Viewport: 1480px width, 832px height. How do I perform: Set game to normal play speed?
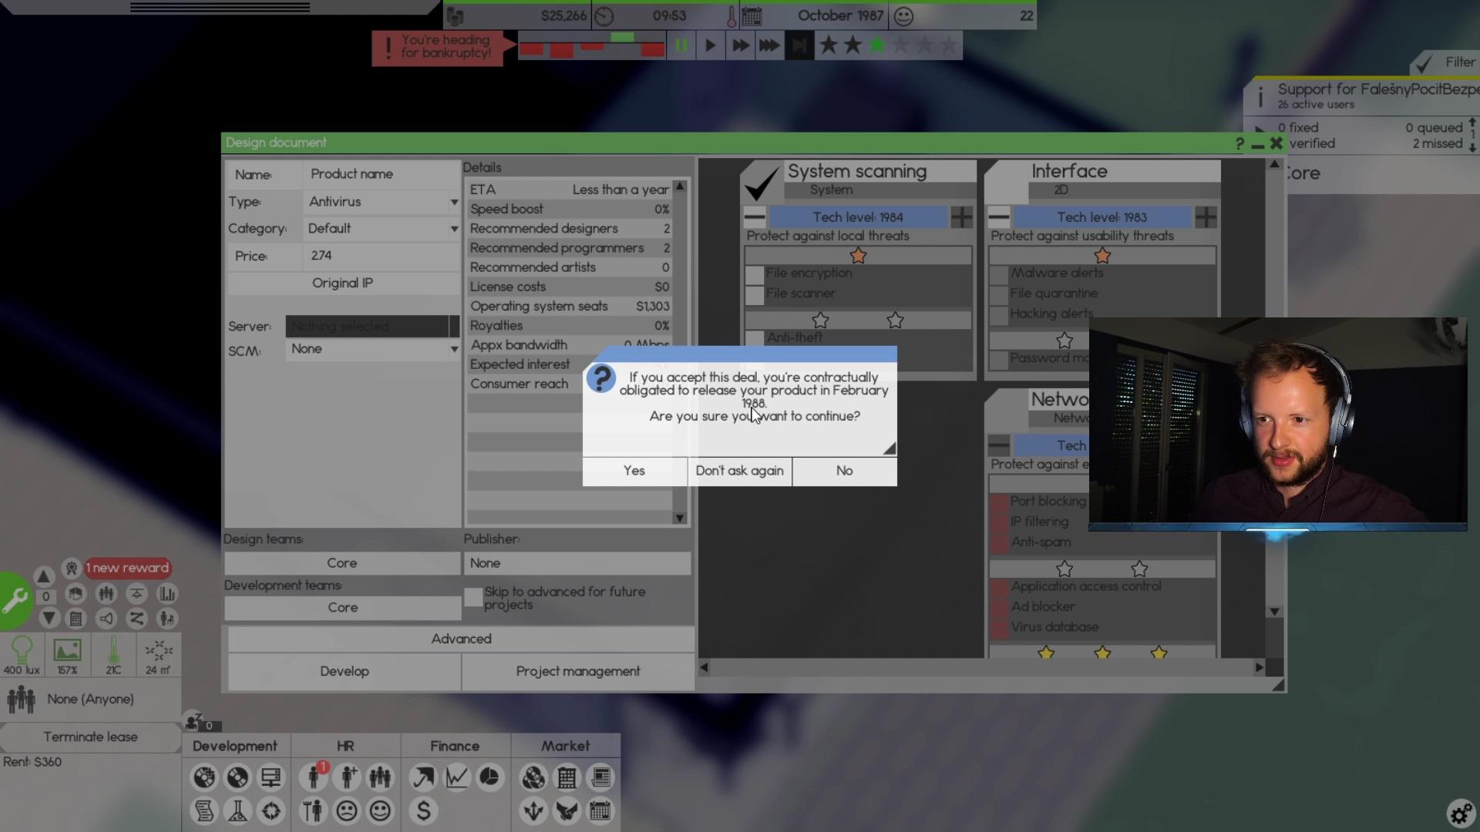[711, 45]
